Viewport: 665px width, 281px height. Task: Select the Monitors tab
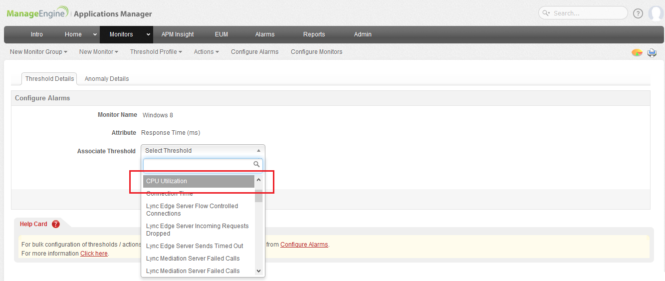(121, 34)
